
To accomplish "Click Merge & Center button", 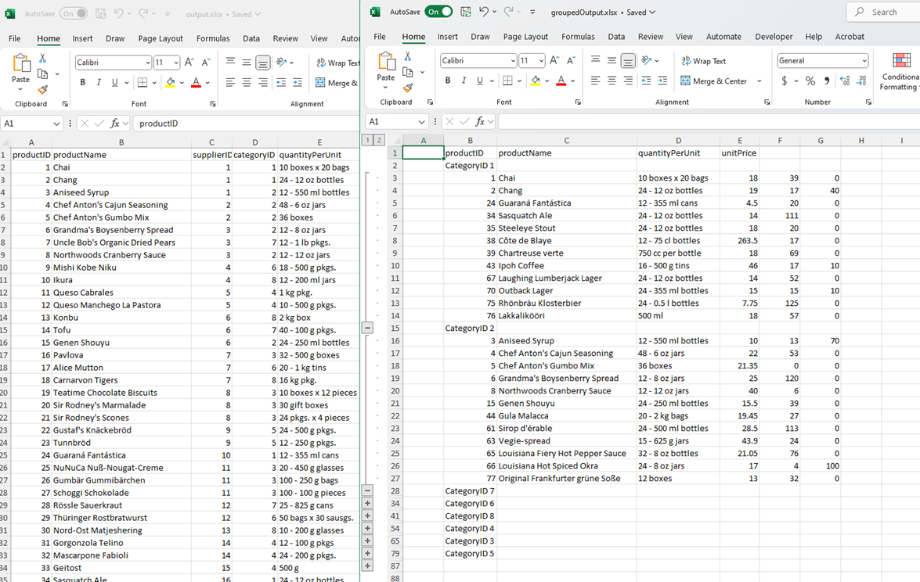I will tap(715, 81).
